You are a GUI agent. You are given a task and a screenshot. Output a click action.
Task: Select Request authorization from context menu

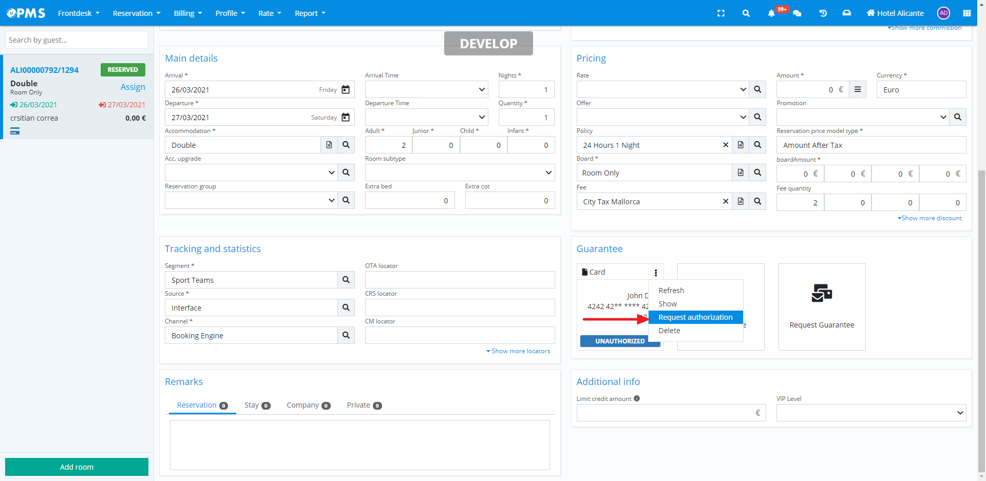[x=695, y=317]
